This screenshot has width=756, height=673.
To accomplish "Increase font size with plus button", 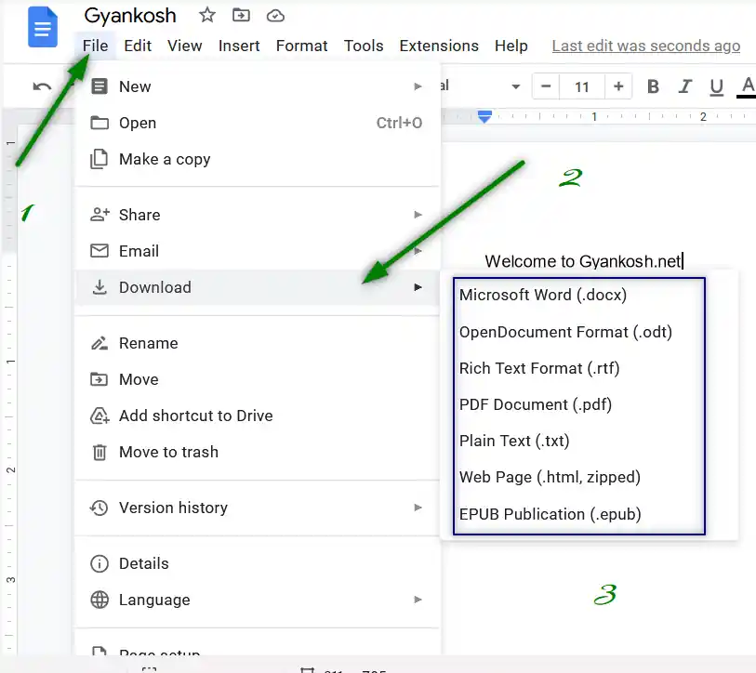I will coord(618,86).
